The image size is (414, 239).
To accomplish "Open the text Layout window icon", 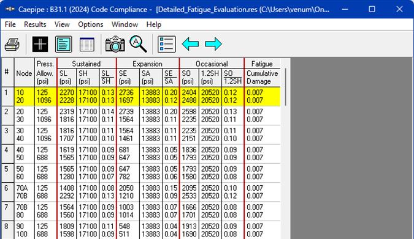I will [64, 44].
